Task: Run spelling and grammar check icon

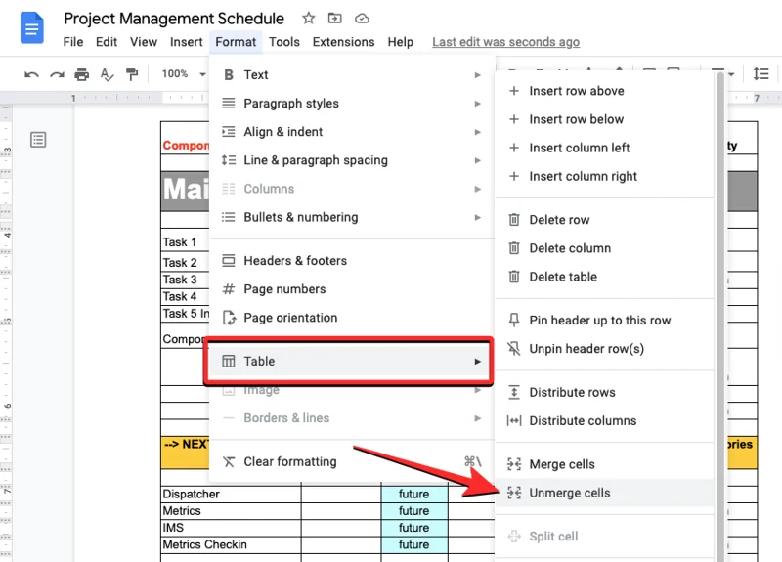Action: pos(107,74)
